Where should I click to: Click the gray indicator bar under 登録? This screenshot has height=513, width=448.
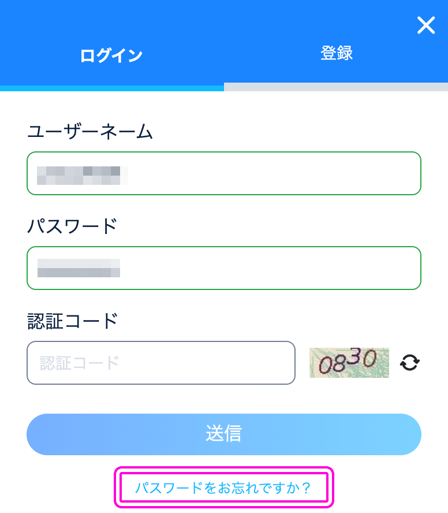pyautogui.click(x=336, y=87)
